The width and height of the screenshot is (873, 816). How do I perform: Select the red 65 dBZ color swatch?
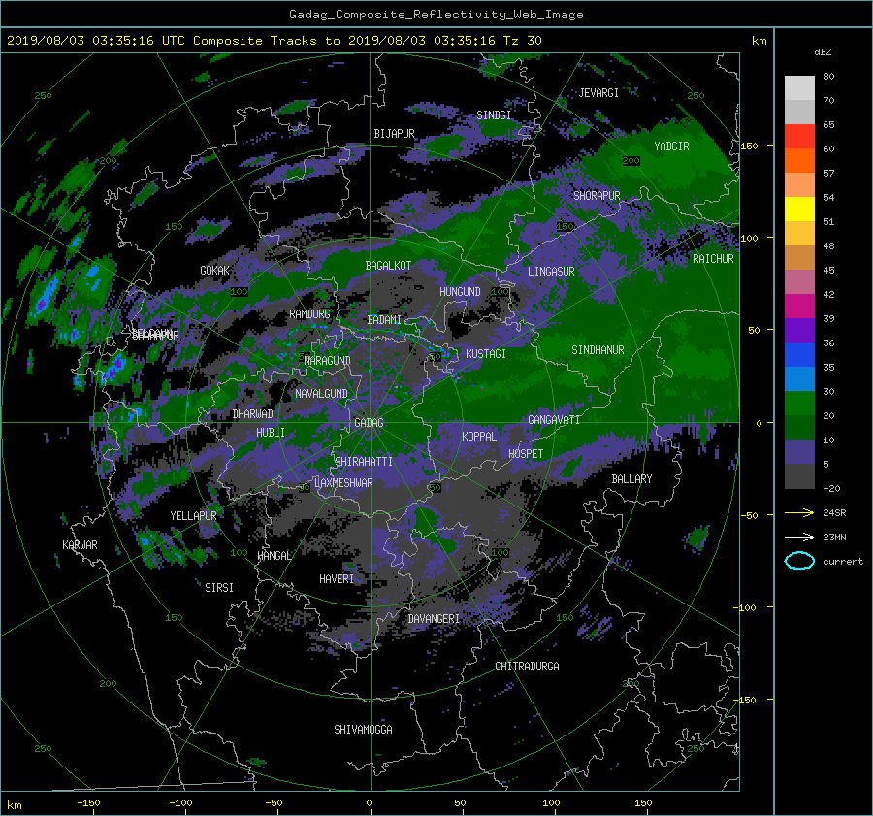(x=799, y=136)
